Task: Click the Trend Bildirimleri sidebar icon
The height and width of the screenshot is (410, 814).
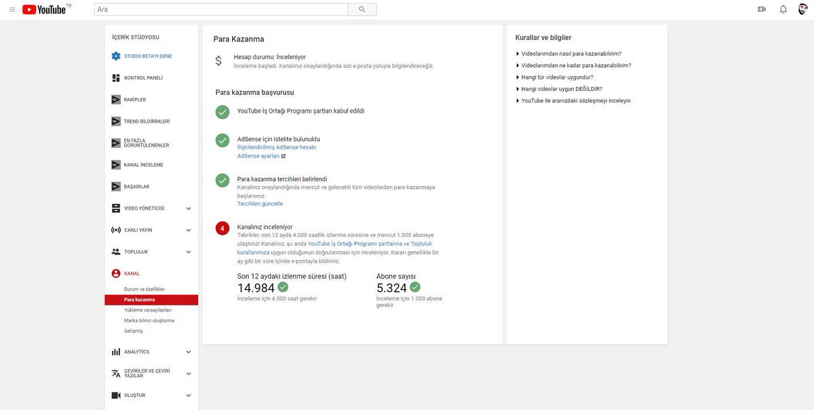Action: pyautogui.click(x=116, y=122)
